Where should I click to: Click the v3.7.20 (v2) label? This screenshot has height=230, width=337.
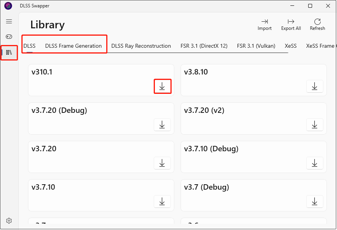[204, 110]
